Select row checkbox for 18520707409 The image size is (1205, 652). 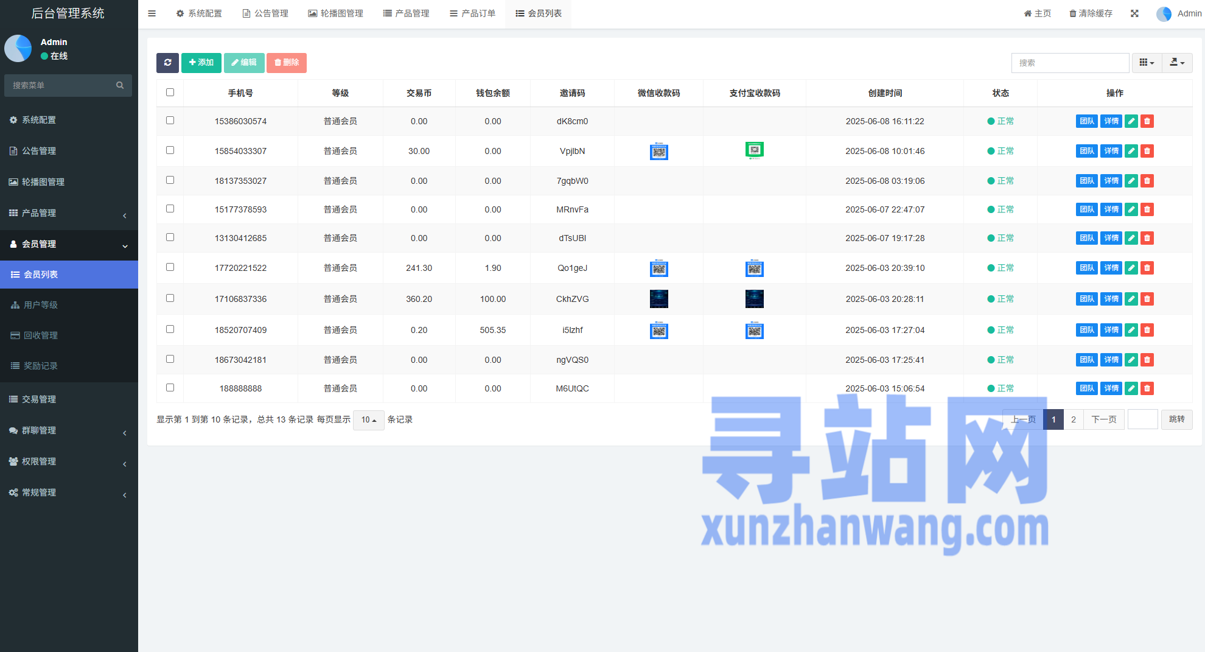[x=170, y=329]
